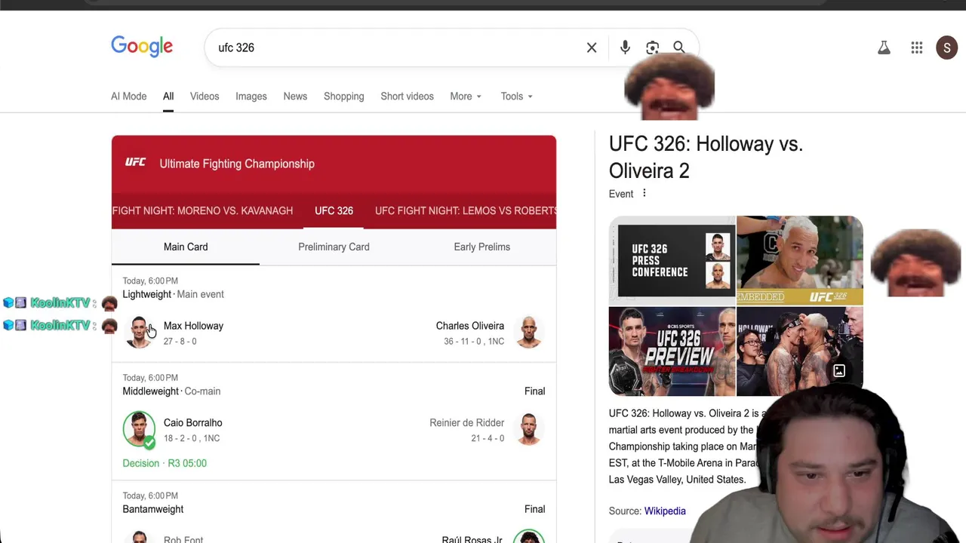Open the Short videos tab
Viewport: 966px width, 543px height.
point(408,97)
